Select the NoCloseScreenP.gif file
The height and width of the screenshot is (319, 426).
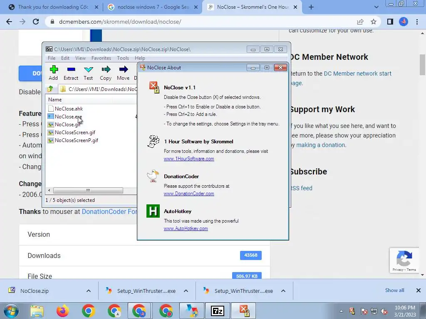pos(73,140)
